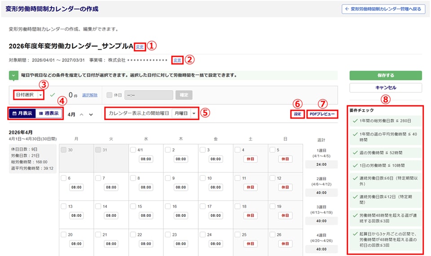Enable the 休日 checkbox in the toolbar

[x=110, y=95]
